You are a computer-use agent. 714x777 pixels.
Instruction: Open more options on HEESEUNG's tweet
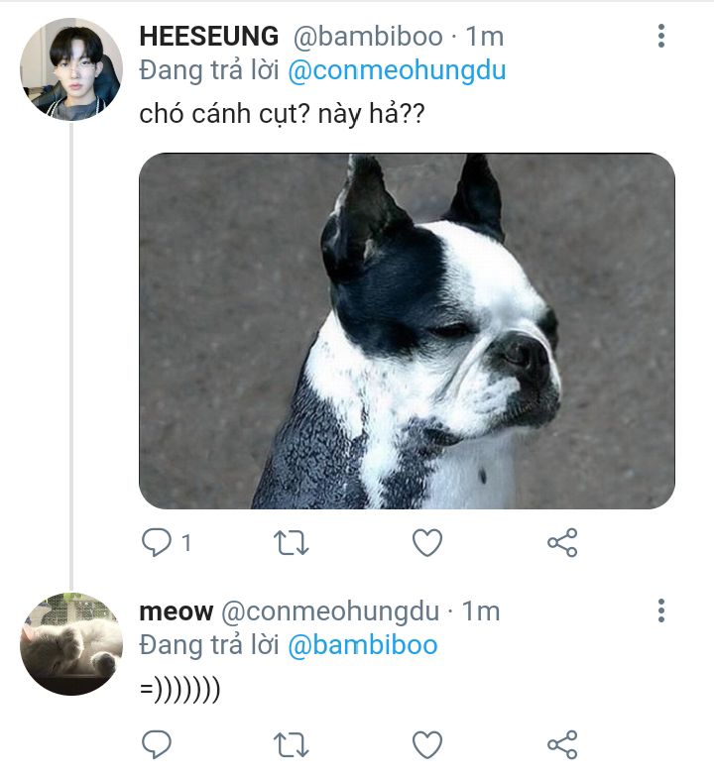click(660, 38)
